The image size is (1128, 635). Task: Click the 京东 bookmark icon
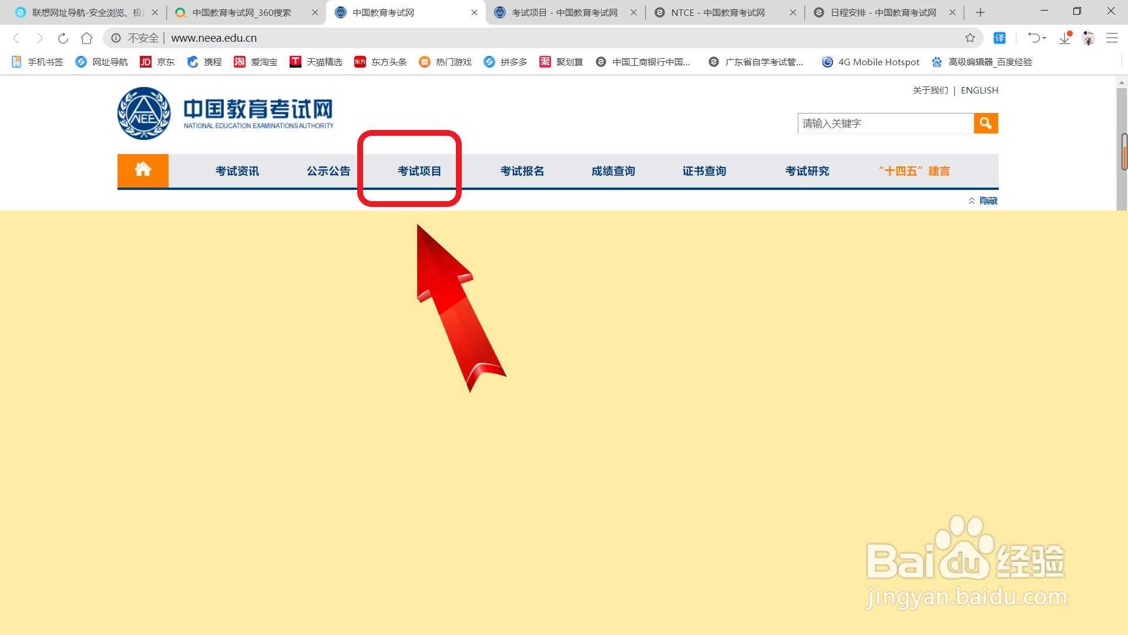tap(146, 62)
